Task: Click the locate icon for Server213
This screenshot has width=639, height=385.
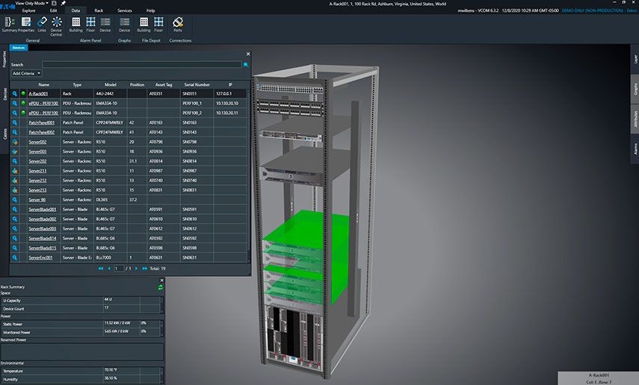Action: [x=15, y=190]
